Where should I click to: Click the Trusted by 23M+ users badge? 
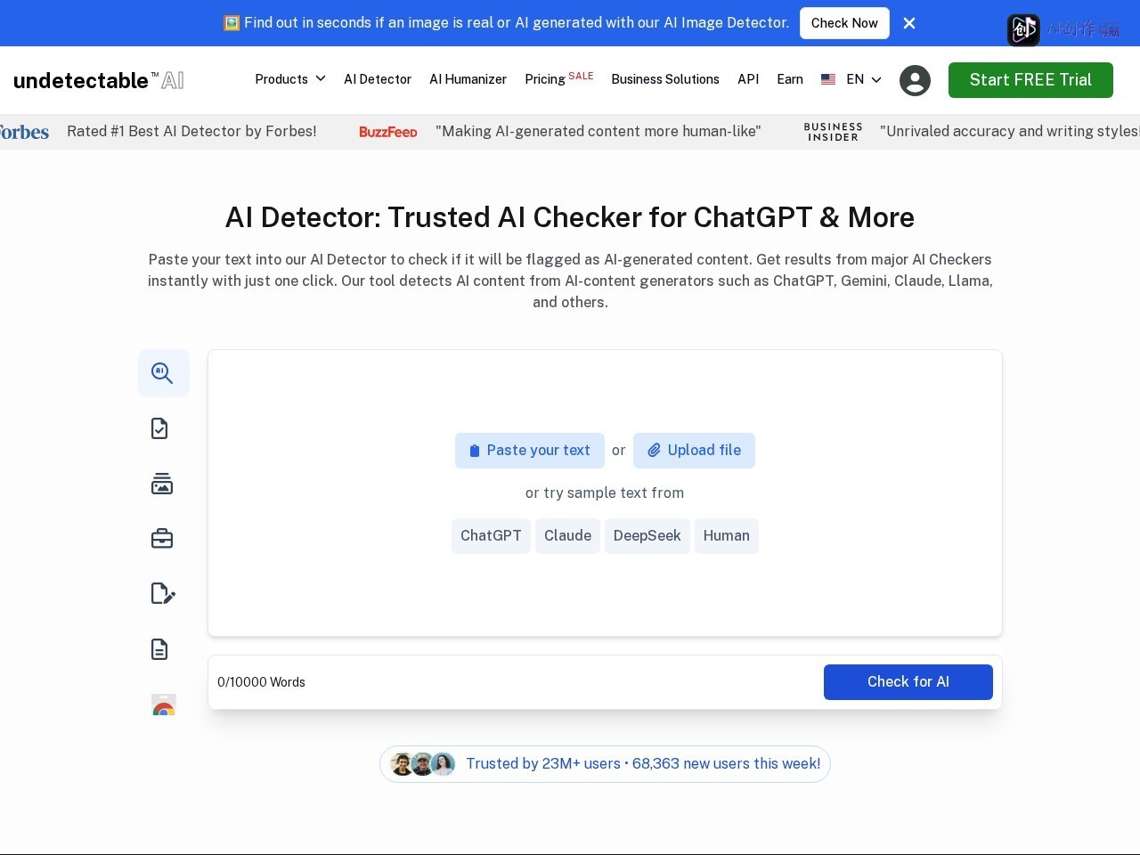[605, 764]
